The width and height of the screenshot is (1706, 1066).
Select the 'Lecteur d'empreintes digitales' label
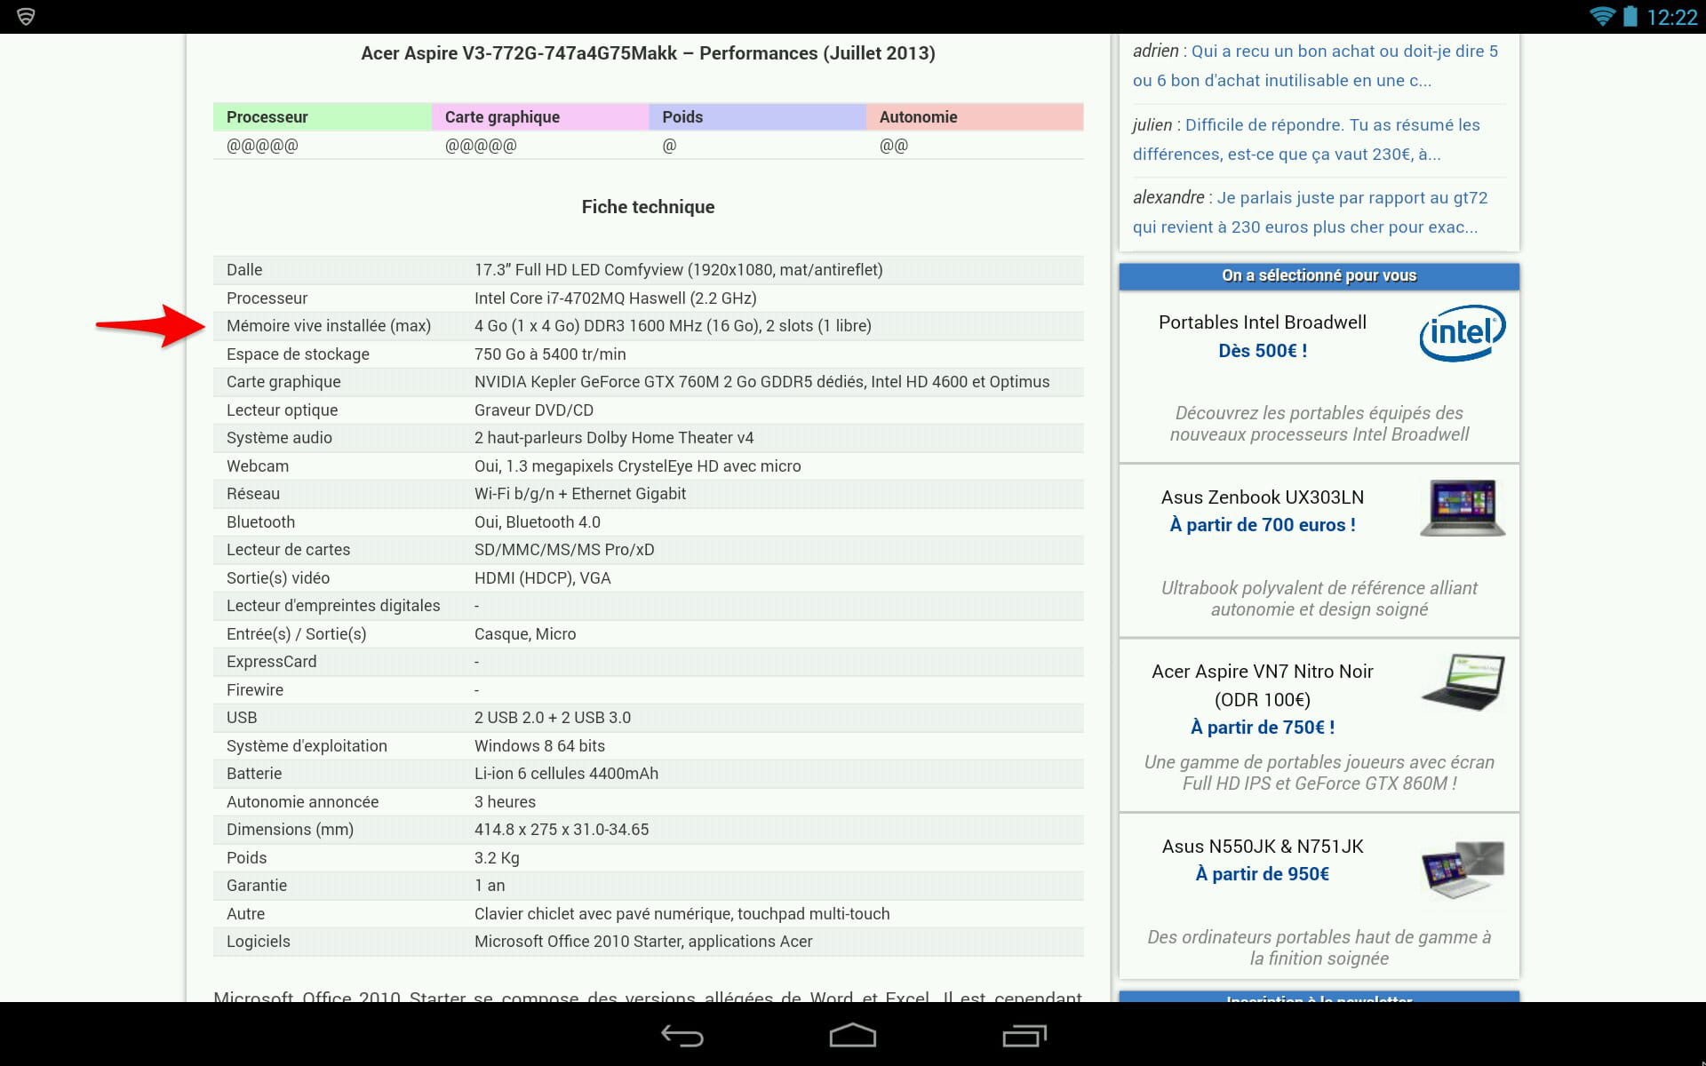tap(332, 606)
